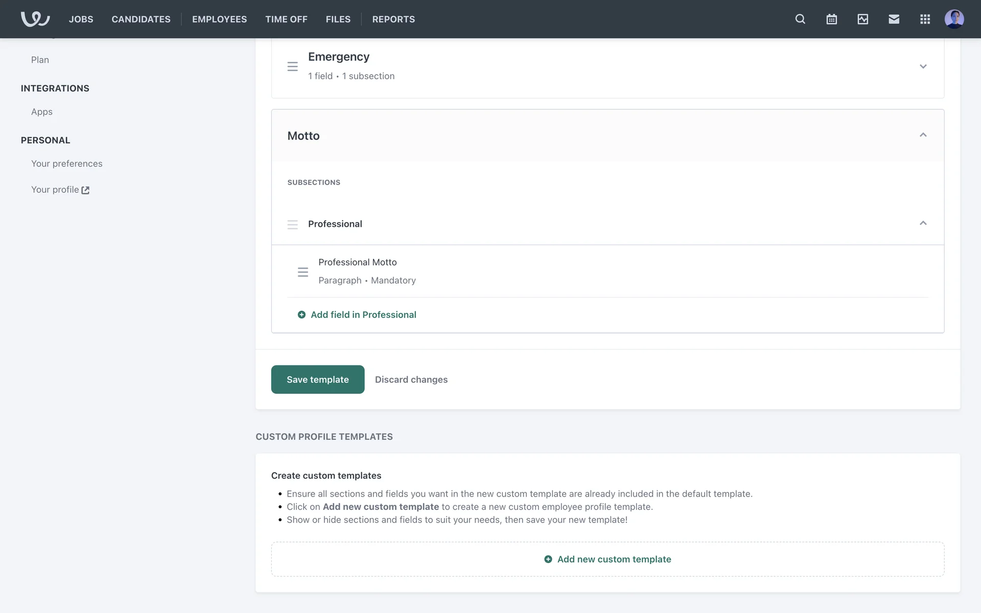981x613 pixels.
Task: Open the calendar icon in header
Action: (x=831, y=19)
